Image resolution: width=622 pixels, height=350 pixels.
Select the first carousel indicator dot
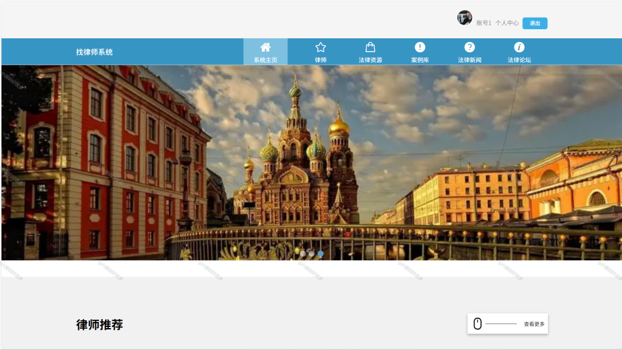coord(303,253)
